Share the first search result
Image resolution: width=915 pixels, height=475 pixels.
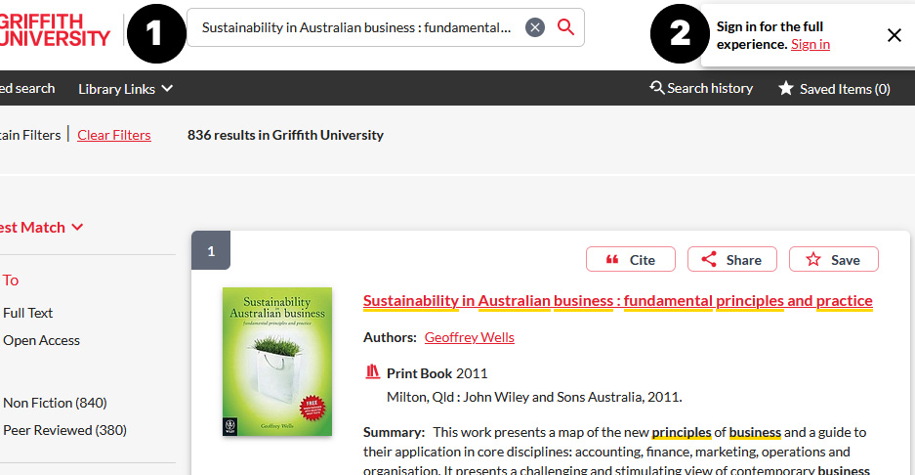pos(731,259)
